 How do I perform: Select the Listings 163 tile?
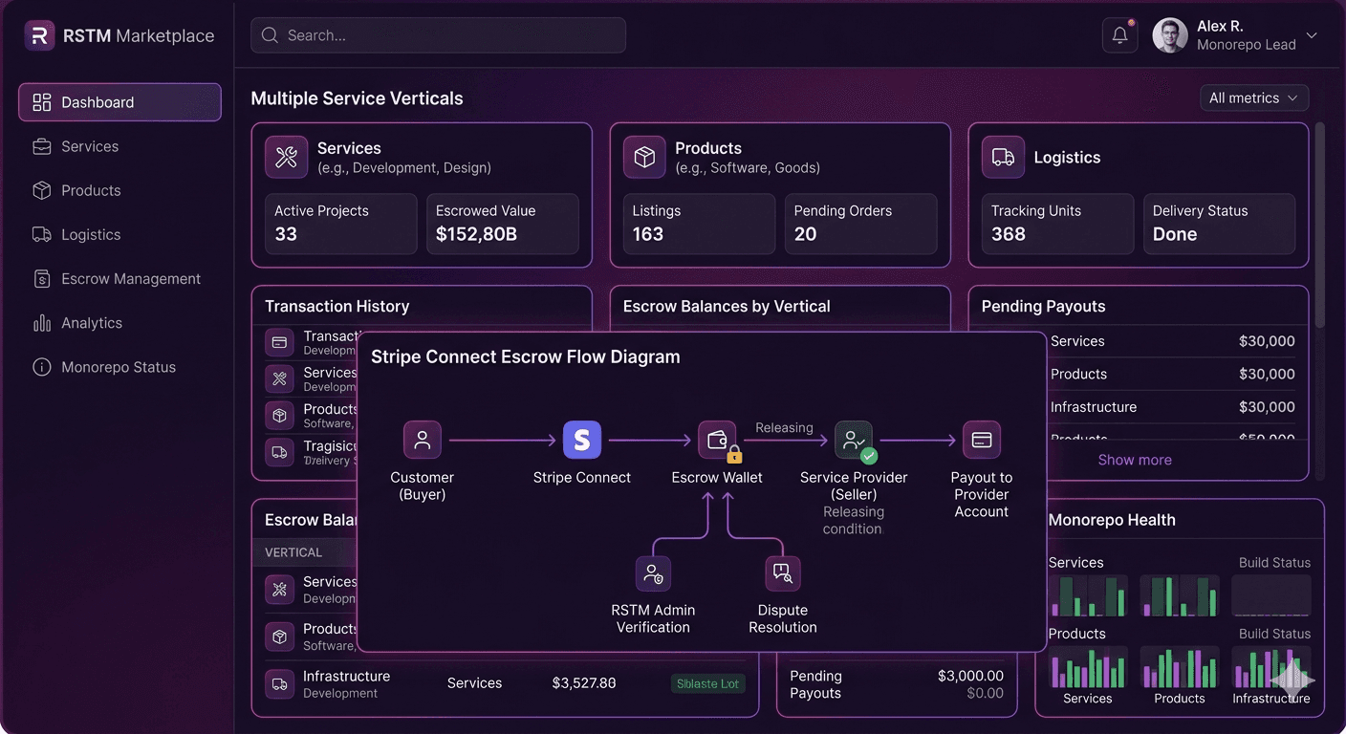(699, 224)
